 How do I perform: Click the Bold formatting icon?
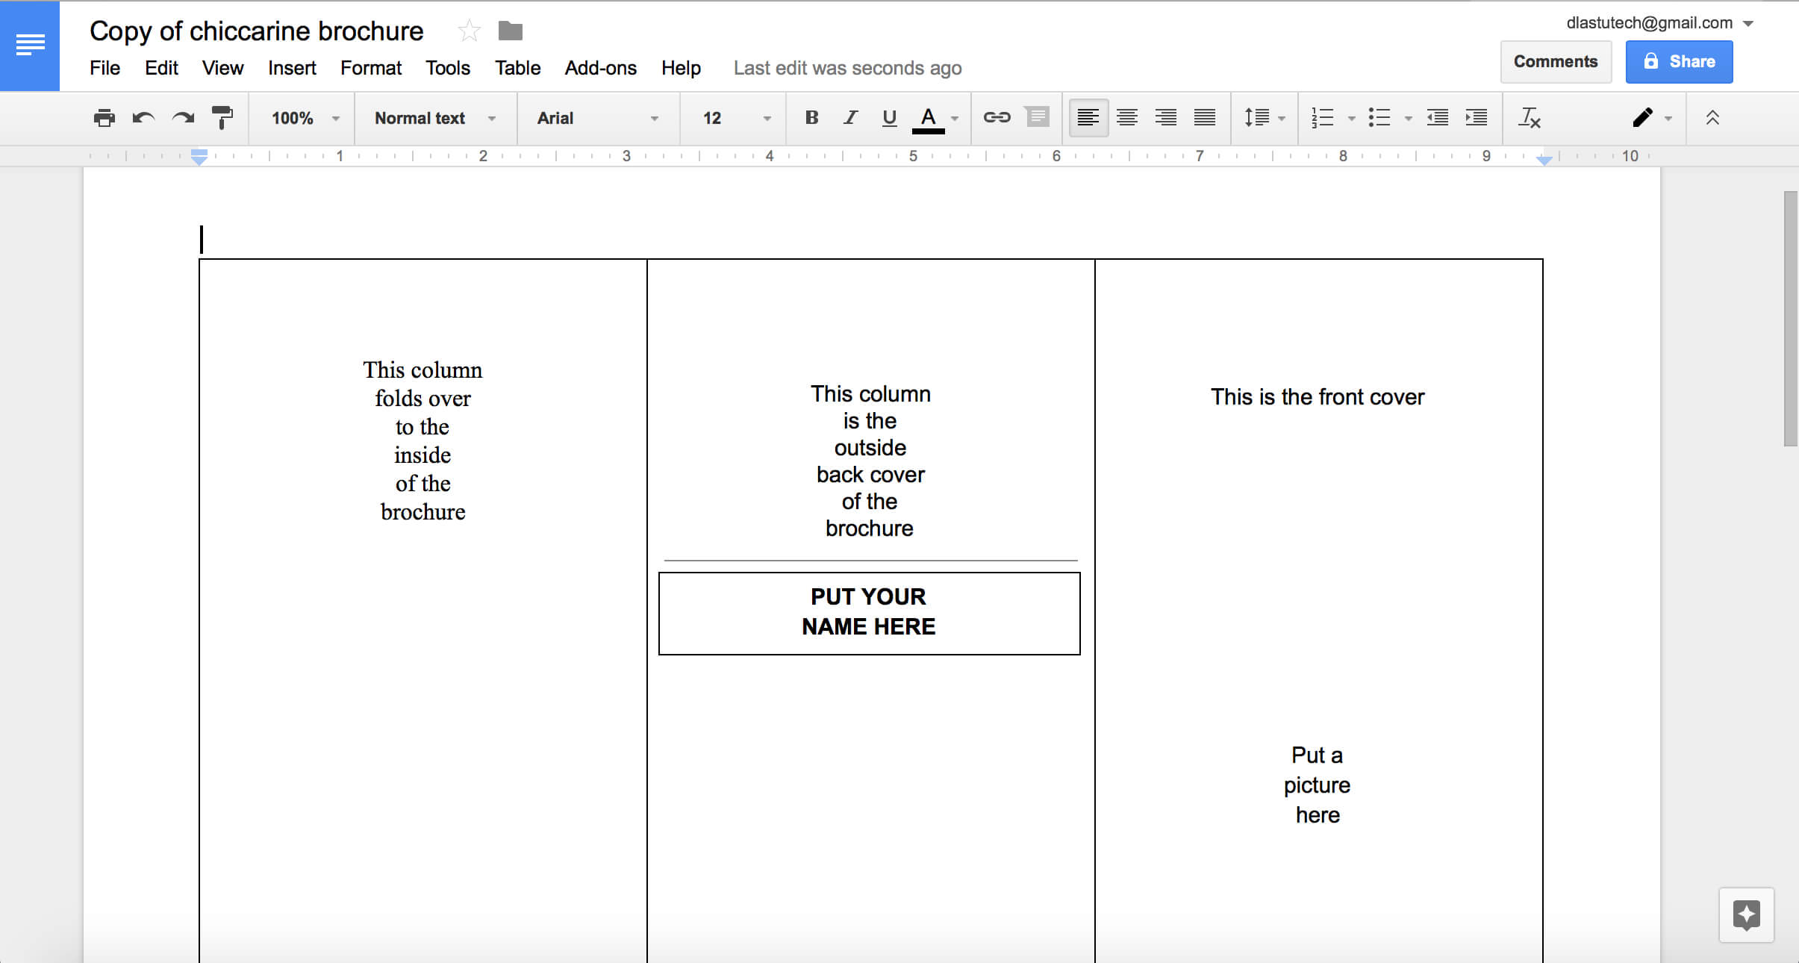(x=809, y=118)
